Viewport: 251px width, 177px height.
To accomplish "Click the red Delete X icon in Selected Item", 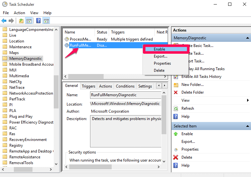I will [176, 157].
